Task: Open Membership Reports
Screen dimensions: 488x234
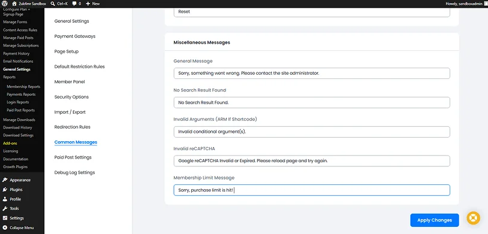Action: [23, 87]
